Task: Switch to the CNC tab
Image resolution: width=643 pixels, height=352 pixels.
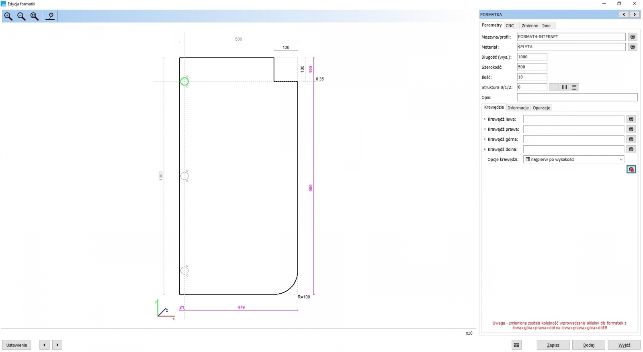Action: (x=510, y=26)
